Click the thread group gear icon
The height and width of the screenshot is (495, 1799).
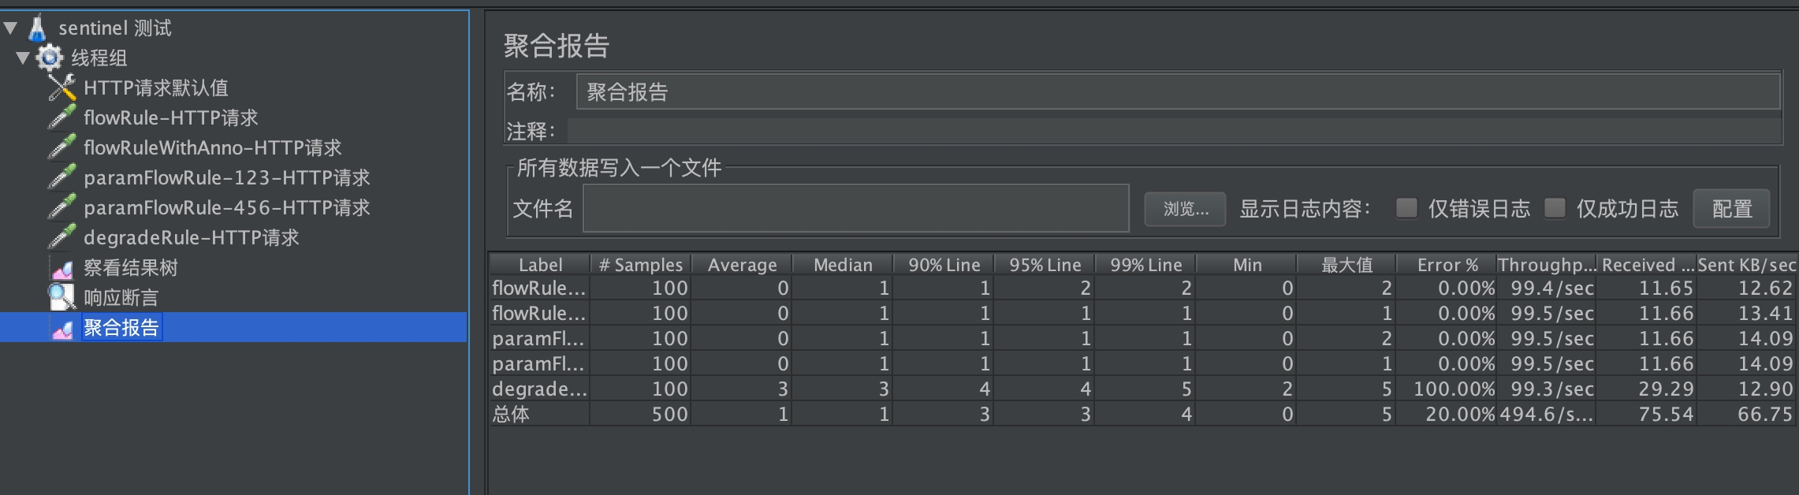50,58
